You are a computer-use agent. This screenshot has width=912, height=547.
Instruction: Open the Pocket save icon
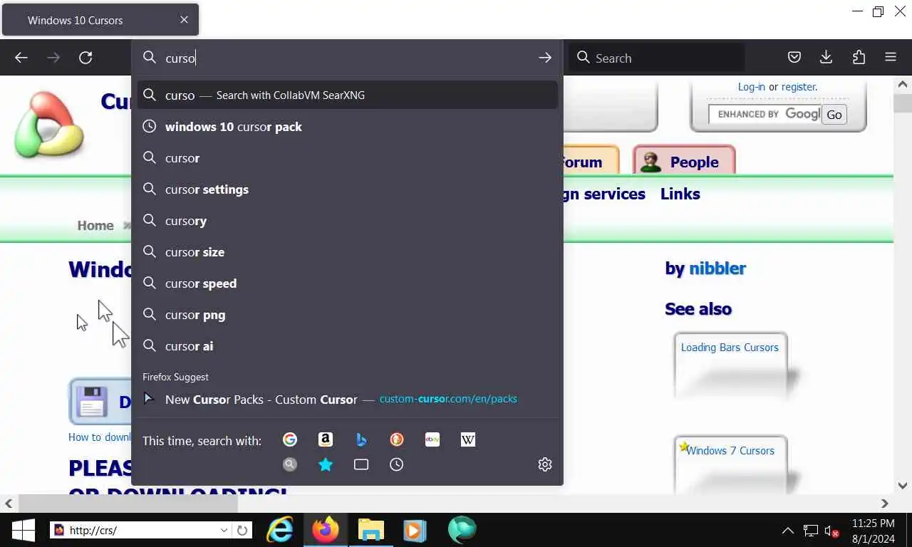point(794,58)
